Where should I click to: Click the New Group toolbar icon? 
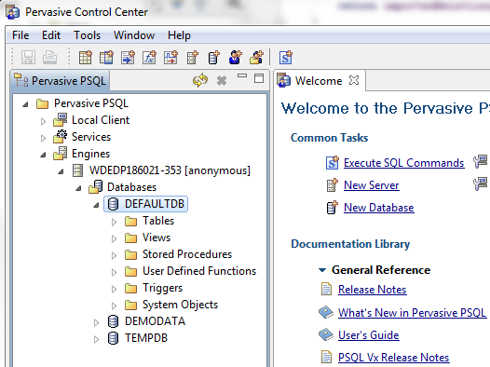pyautogui.click(x=256, y=58)
